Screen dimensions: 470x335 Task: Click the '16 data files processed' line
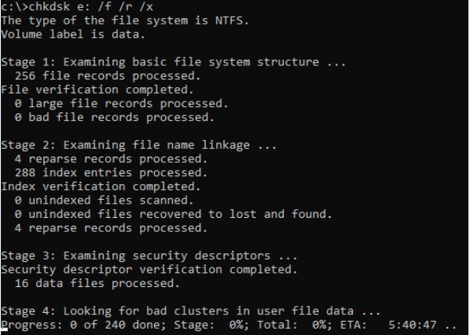coord(97,283)
